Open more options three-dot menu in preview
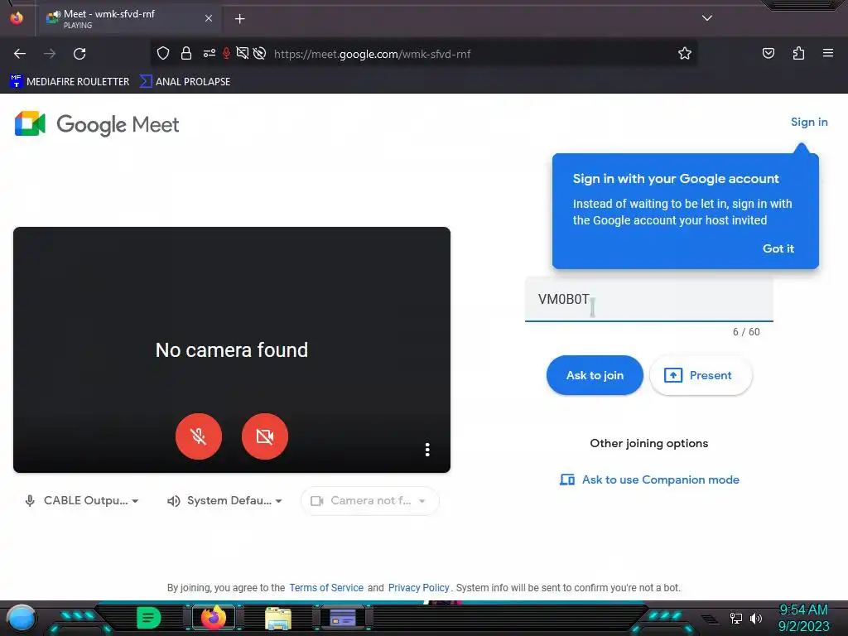Viewport: 848px width, 636px height. pyautogui.click(x=427, y=450)
